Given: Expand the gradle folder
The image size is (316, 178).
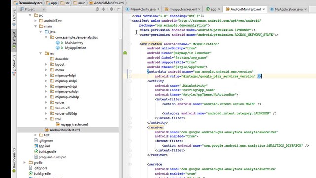Looking at the screenshot, I should pos(24,163).
